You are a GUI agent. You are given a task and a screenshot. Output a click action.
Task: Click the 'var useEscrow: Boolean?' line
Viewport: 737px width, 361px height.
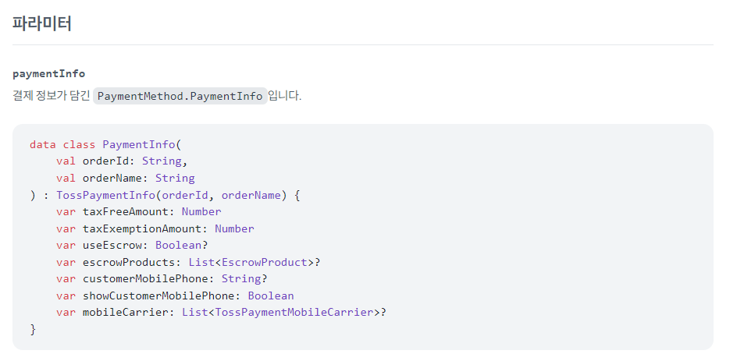pyautogui.click(x=132, y=245)
